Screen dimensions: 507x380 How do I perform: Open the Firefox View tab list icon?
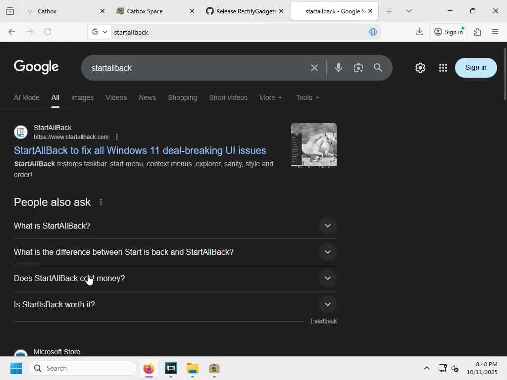coord(10,11)
